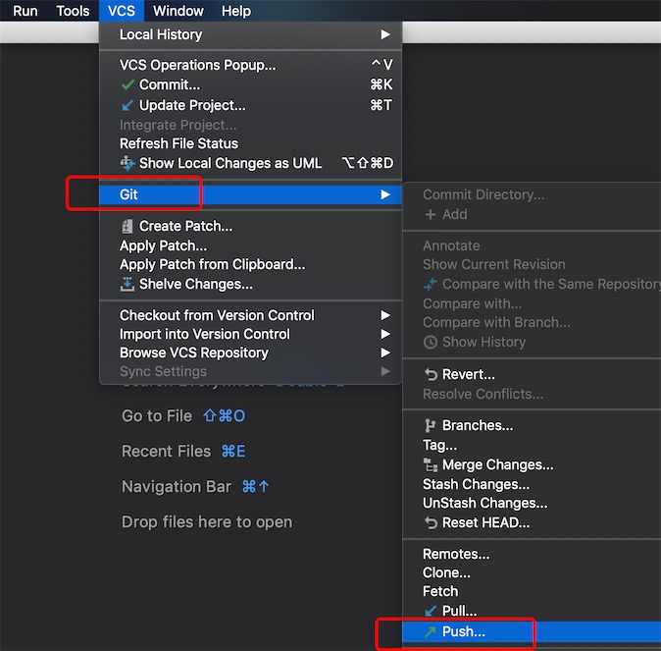The image size is (661, 651).
Task: Click the blue Pull arrow icon
Action: (x=430, y=611)
